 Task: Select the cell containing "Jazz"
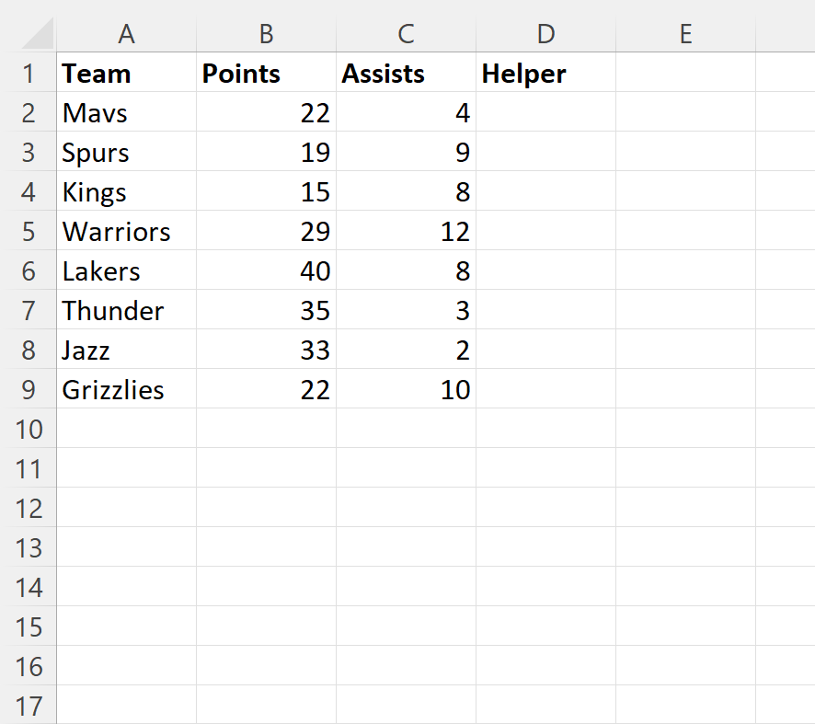pyautogui.click(x=126, y=350)
